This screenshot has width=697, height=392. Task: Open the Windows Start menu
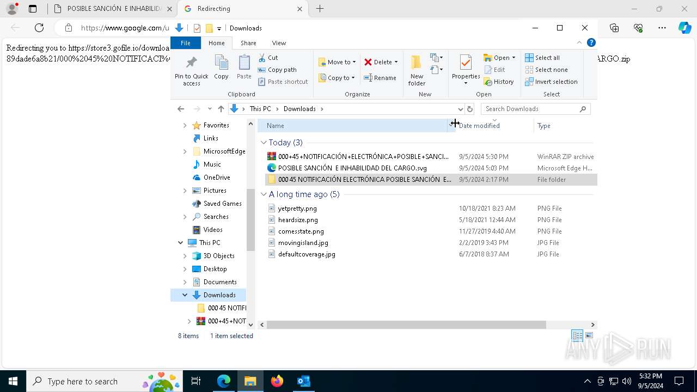13,381
